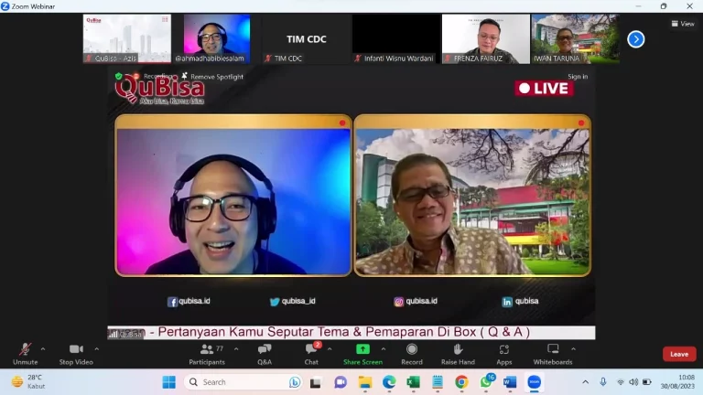Open Zoom from taskbar
The image size is (703, 395).
click(535, 382)
